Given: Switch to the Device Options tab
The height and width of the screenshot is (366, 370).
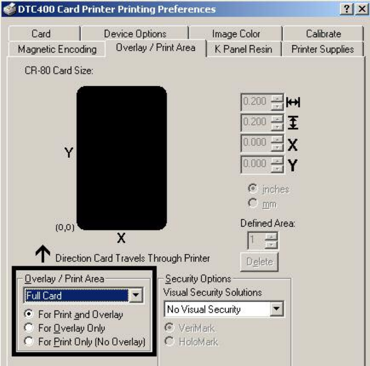Looking at the screenshot, I should click(x=135, y=34).
